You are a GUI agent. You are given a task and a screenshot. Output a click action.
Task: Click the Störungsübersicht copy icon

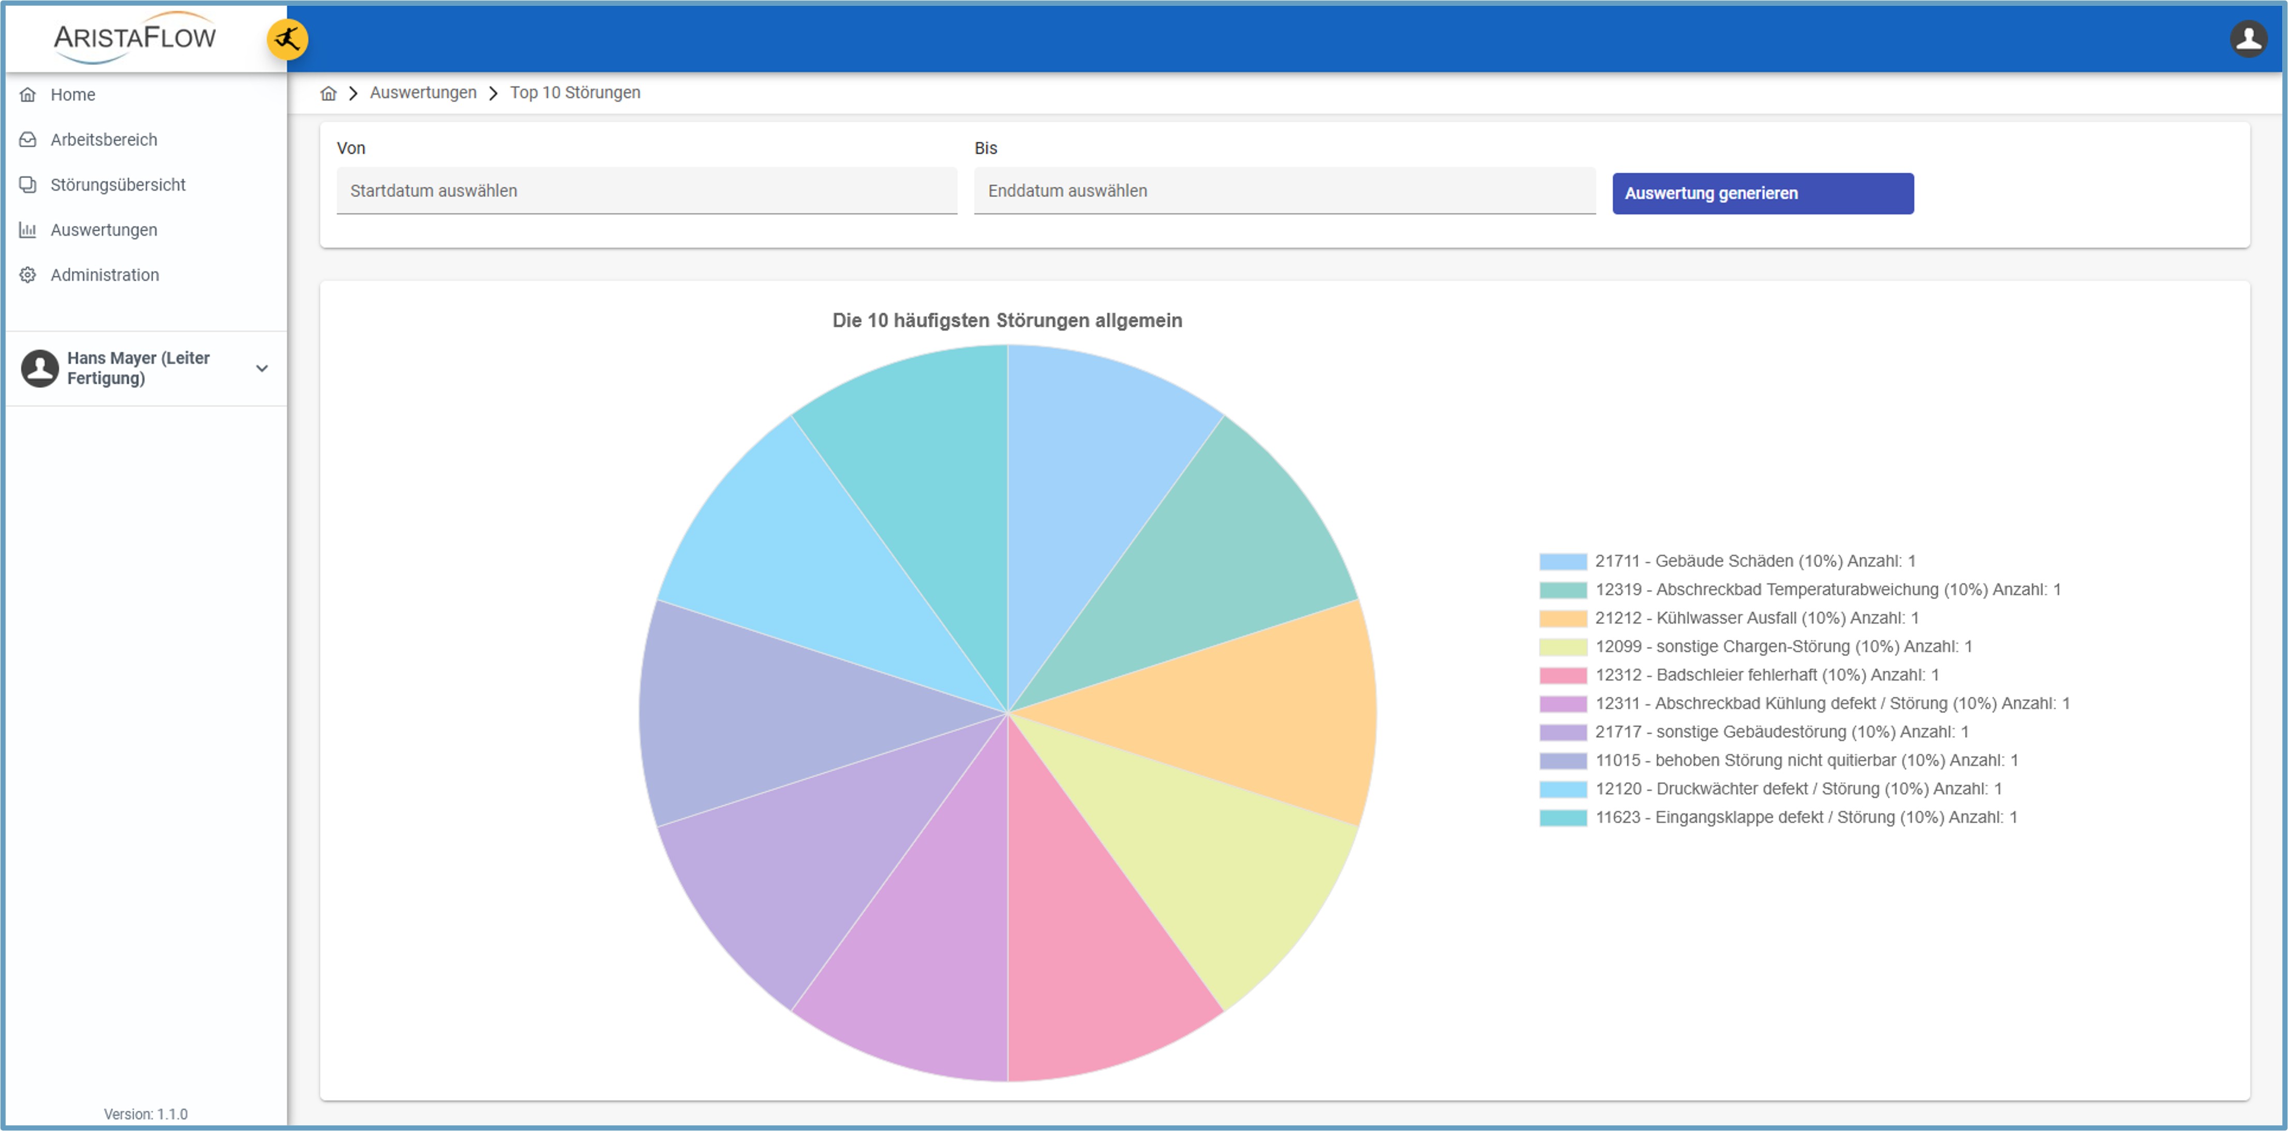pyautogui.click(x=28, y=185)
